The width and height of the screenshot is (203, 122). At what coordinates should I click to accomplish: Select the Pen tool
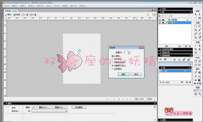click(200, 46)
